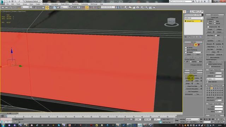This screenshot has width=226, height=127.
Task: Toggle Full Interactivity checkbox
Action: pyautogui.click(x=210, y=67)
